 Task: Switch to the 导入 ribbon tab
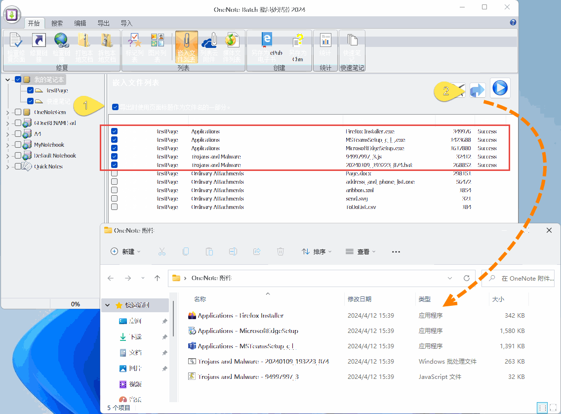(x=126, y=23)
